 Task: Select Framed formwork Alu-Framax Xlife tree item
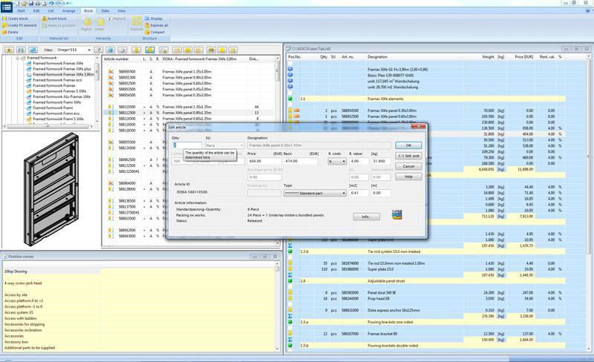tap(62, 96)
